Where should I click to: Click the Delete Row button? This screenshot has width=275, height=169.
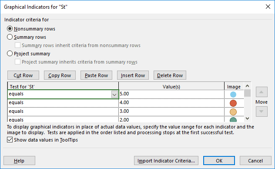[170, 75]
